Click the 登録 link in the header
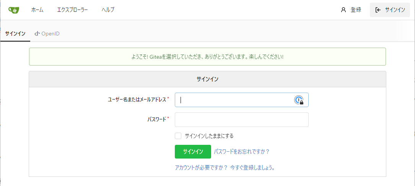415x186 pixels. point(351,10)
